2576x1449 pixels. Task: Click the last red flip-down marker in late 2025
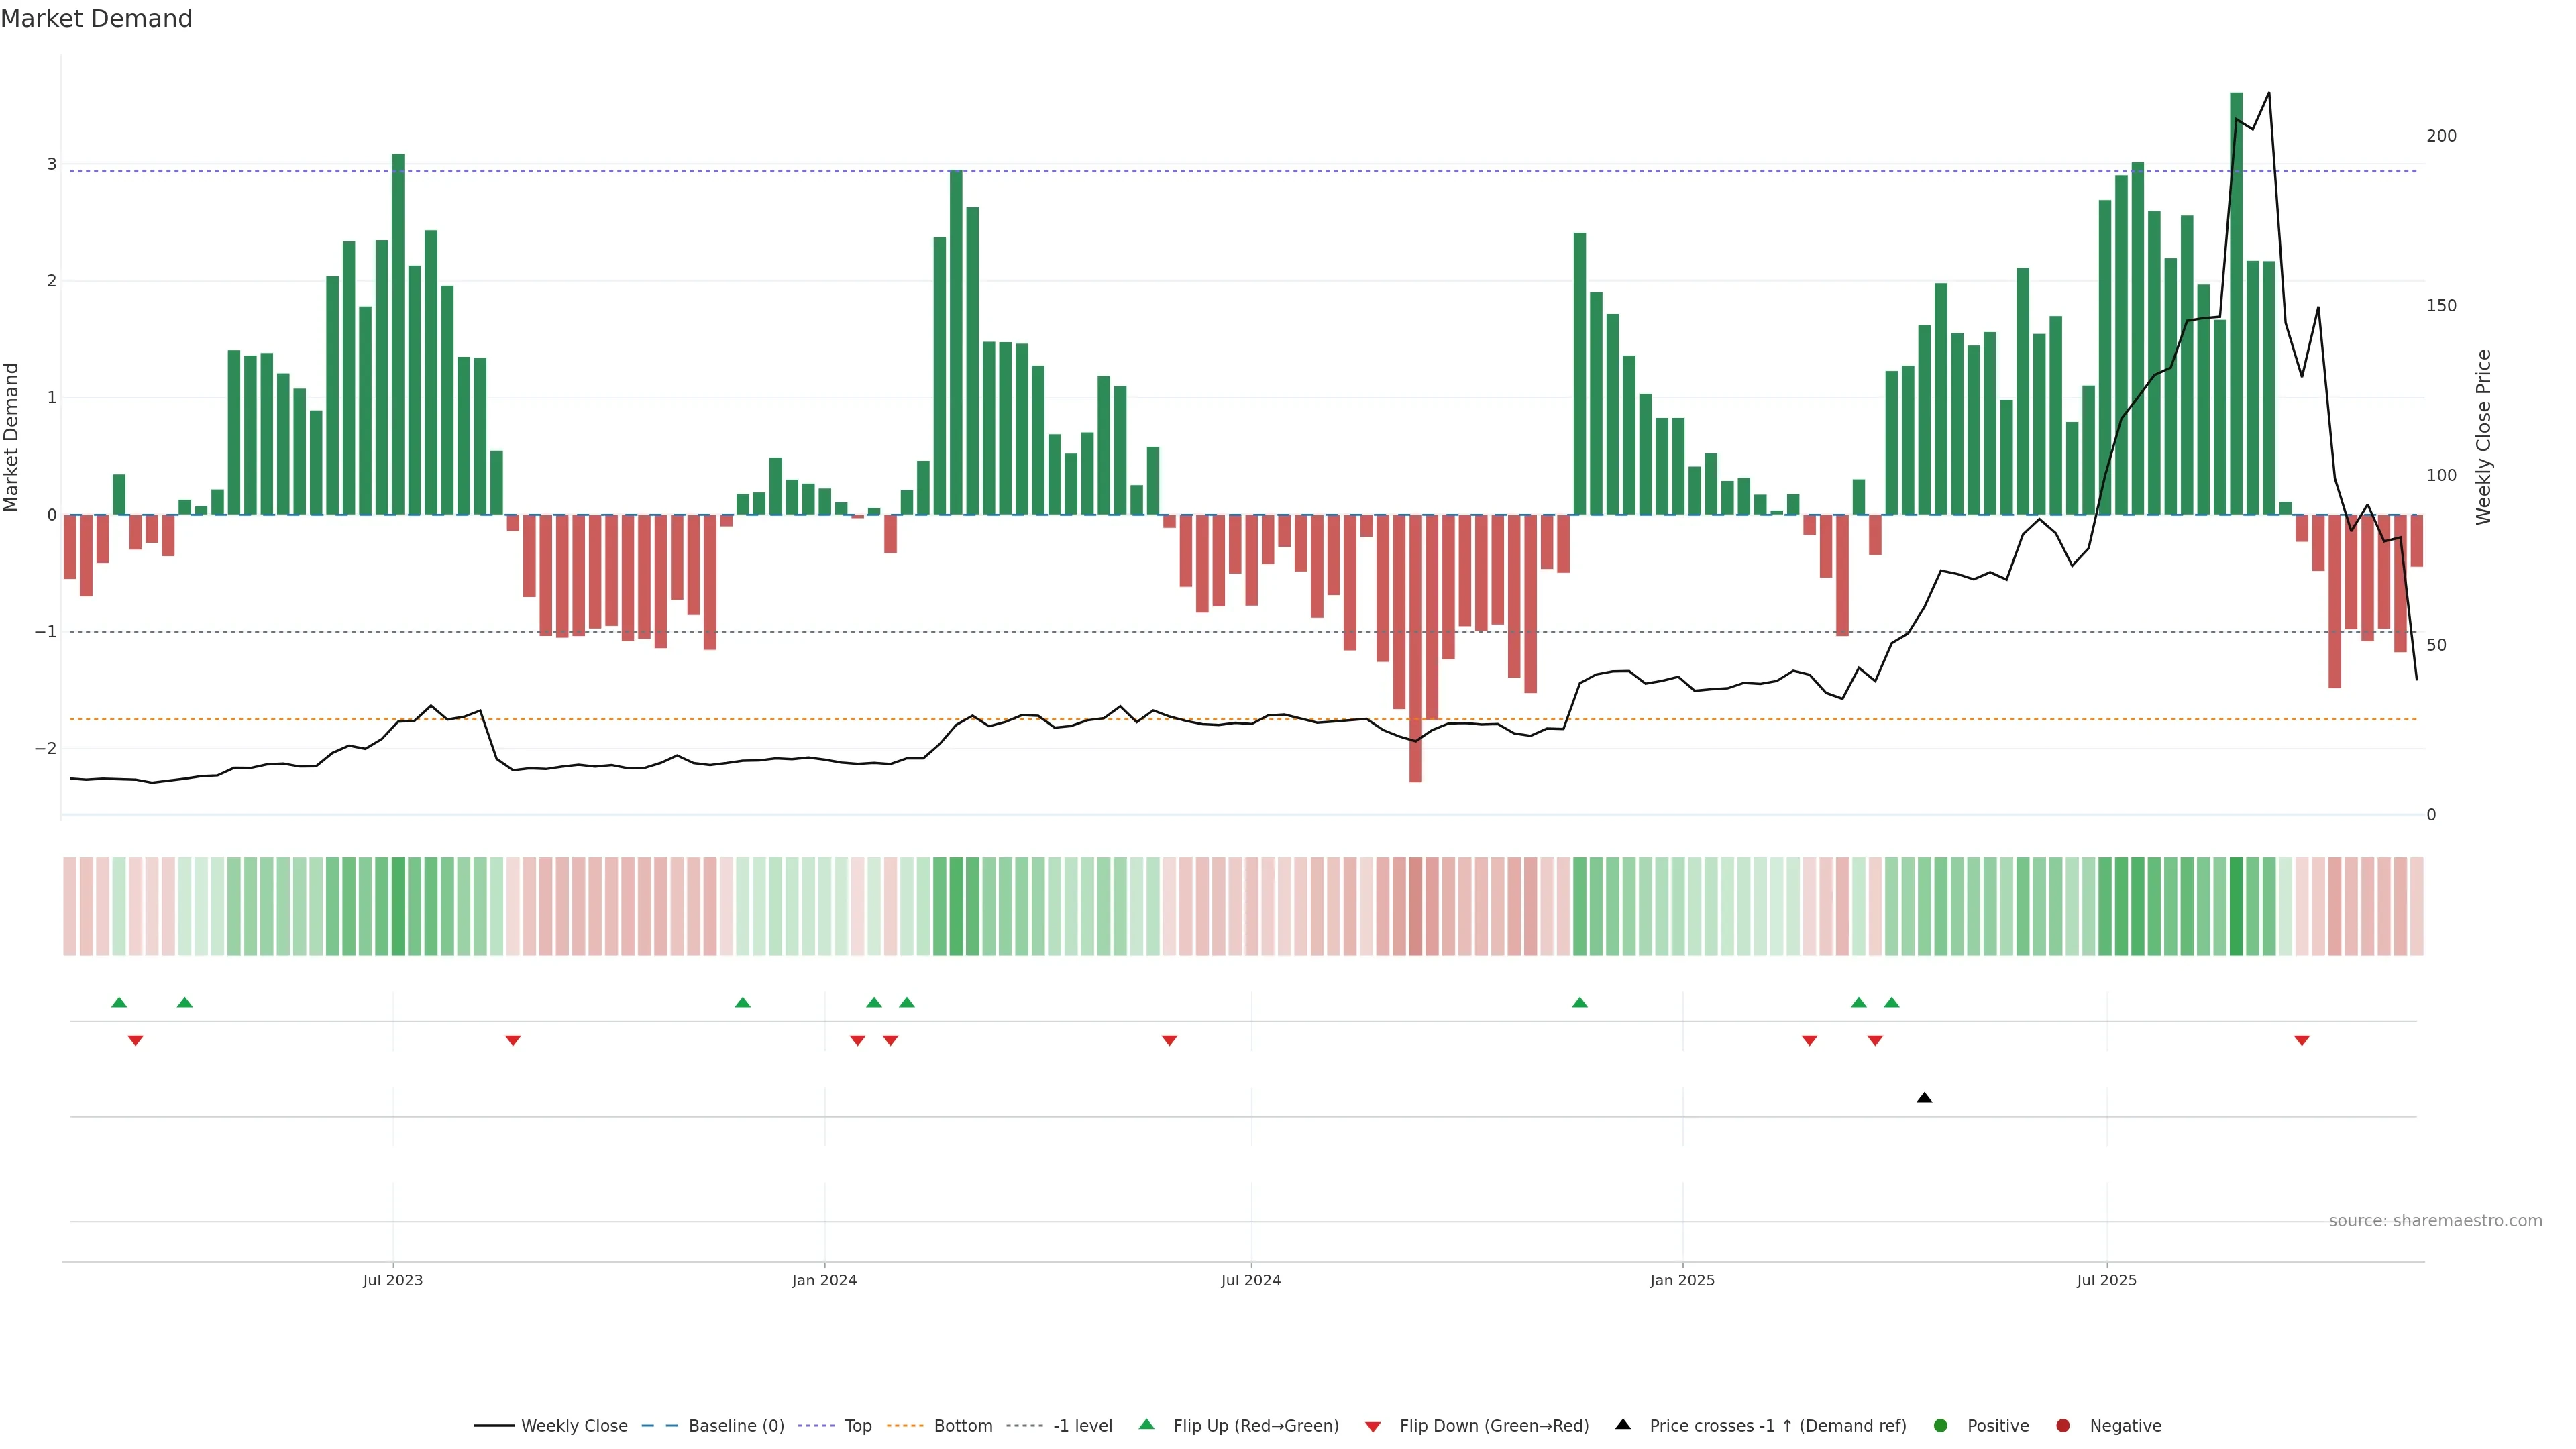(2301, 1041)
